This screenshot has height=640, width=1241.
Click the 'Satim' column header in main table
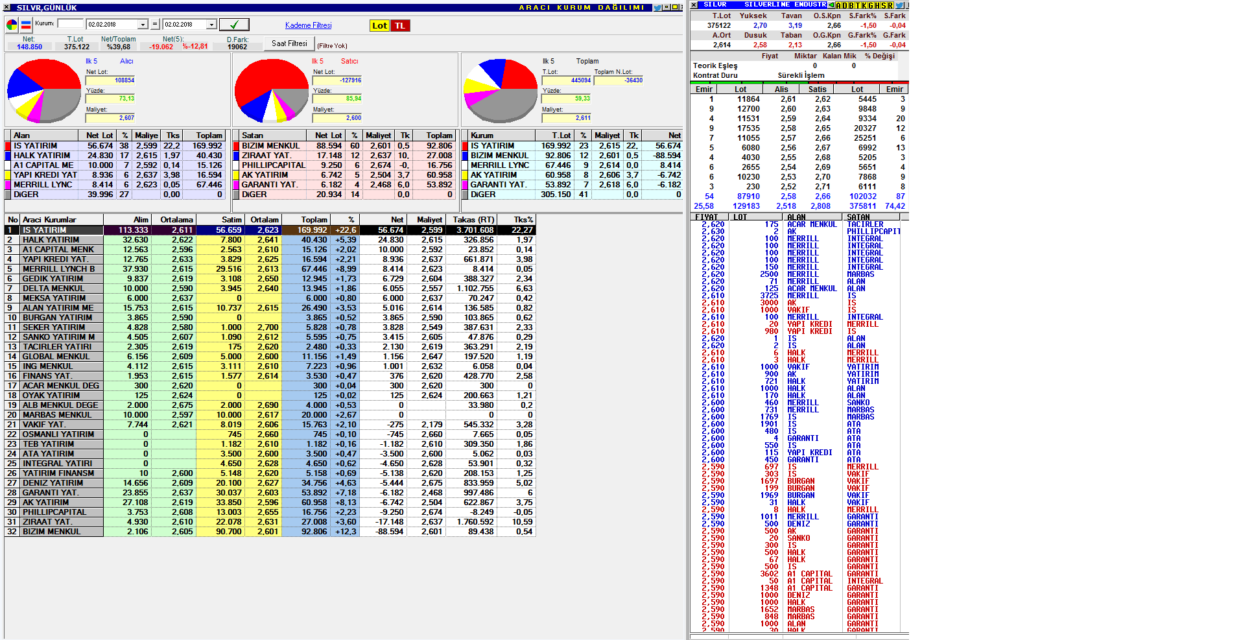[220, 220]
